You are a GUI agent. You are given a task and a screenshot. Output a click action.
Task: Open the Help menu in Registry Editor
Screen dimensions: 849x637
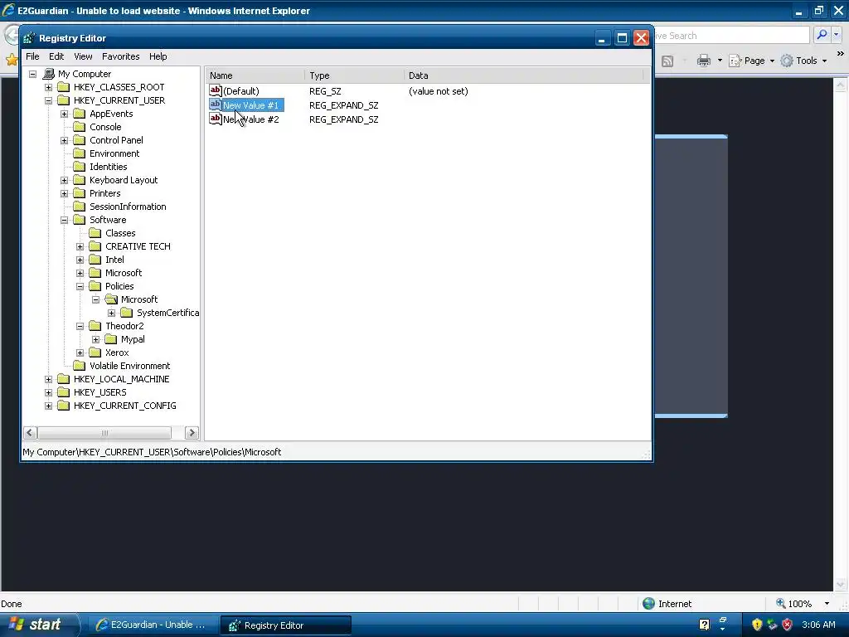[158, 56]
